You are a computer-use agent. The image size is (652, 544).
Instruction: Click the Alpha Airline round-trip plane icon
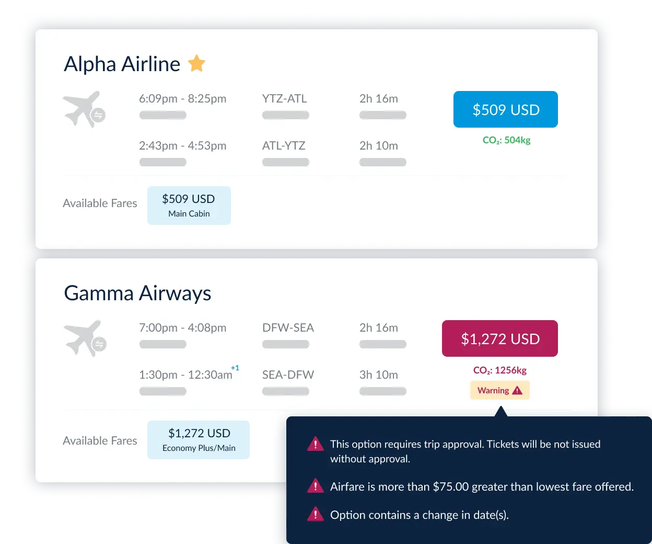tap(84, 109)
